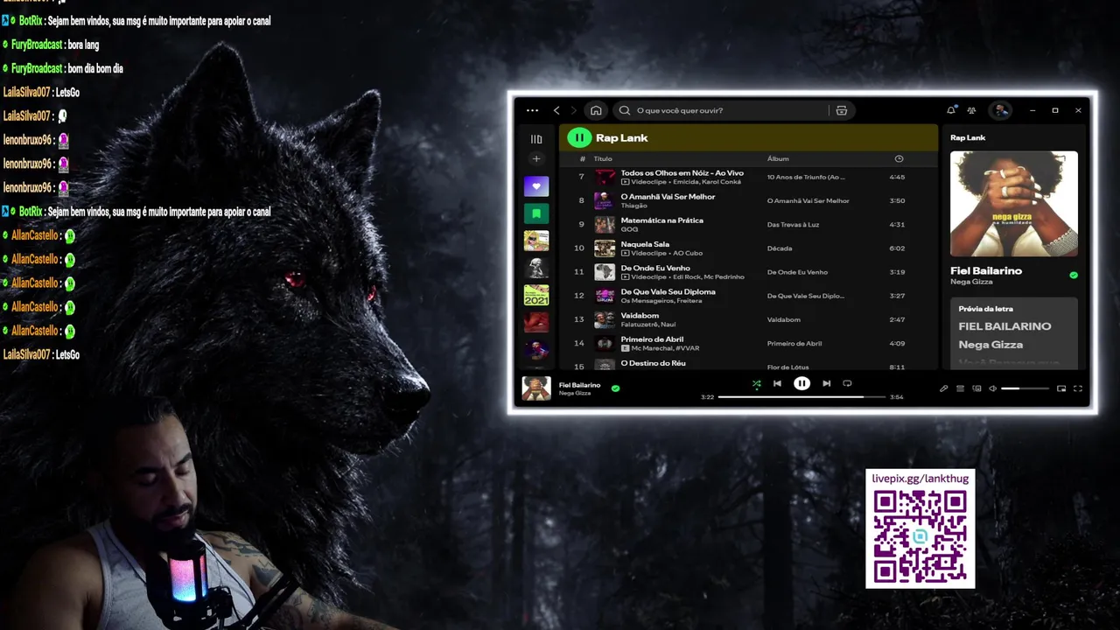Viewport: 1120px width, 630px height.
Task: Open artist link GOG
Action: click(629, 229)
